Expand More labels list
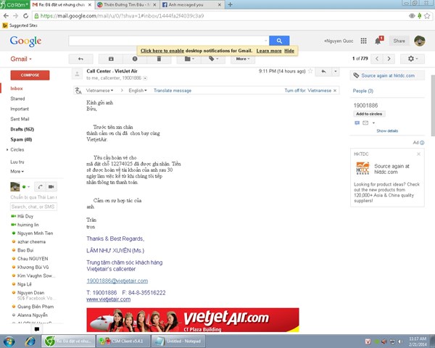This screenshot has width=435, height=348. point(17,172)
